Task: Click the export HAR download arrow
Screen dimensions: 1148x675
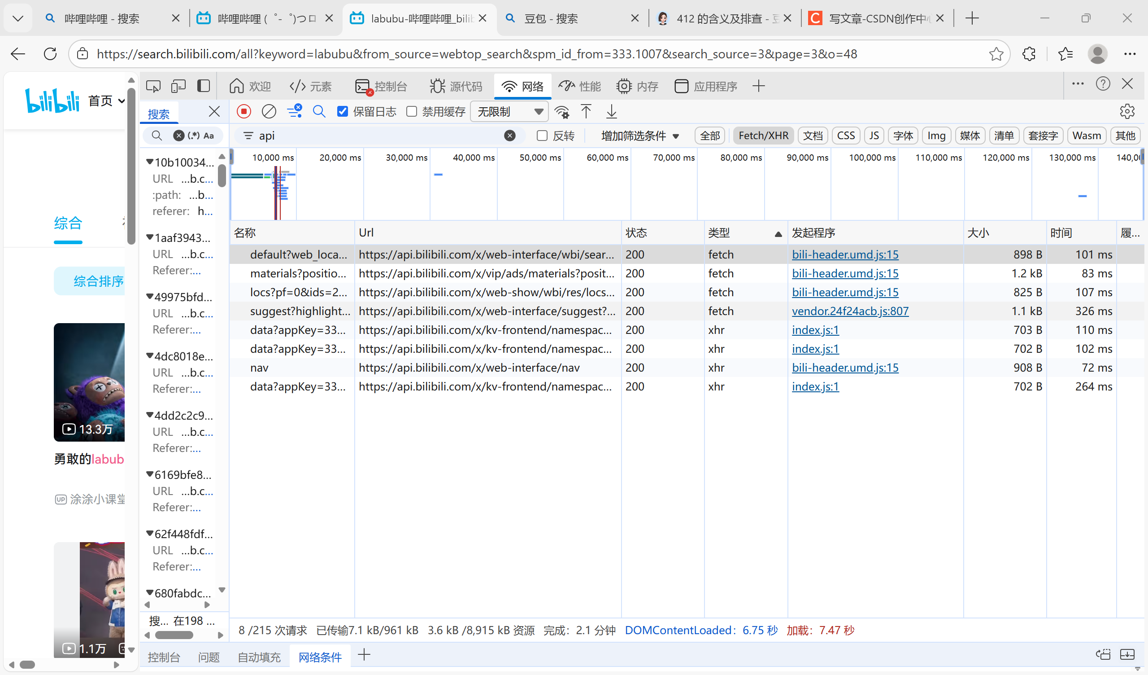Action: (x=611, y=111)
